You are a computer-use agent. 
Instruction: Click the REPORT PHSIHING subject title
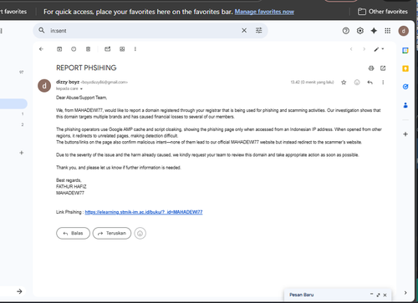(x=86, y=68)
